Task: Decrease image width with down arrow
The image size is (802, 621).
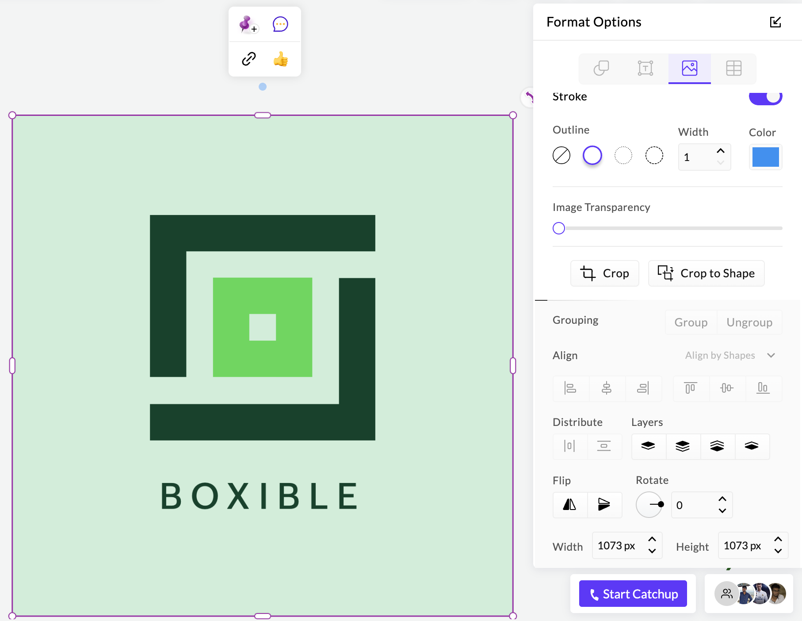Action: click(x=652, y=551)
